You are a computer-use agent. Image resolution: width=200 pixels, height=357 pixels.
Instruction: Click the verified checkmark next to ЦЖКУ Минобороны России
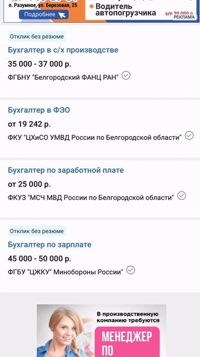coord(131,270)
